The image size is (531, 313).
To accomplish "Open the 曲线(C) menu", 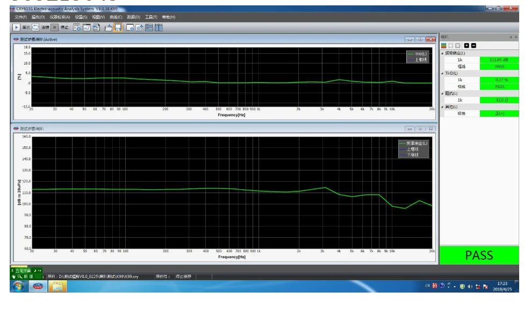I will point(116,17).
